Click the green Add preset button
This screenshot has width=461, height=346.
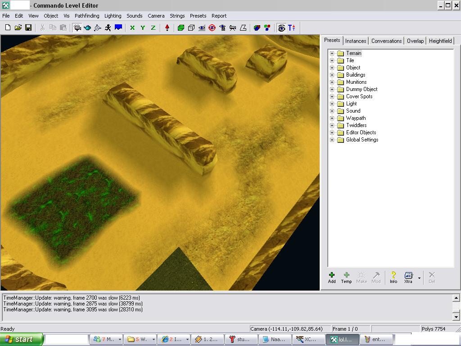332,277
